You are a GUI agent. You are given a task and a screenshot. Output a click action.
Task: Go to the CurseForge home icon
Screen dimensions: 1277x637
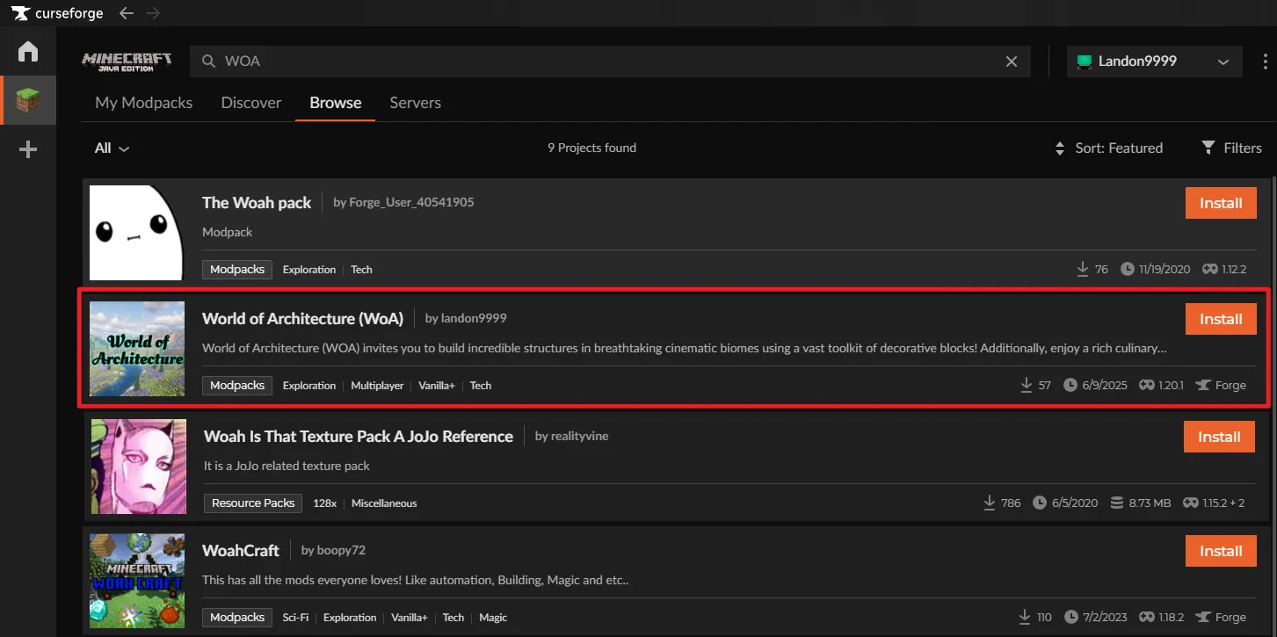click(x=28, y=51)
